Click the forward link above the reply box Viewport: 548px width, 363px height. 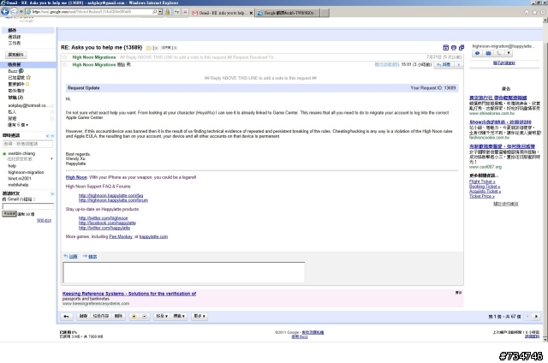[x=92, y=257]
